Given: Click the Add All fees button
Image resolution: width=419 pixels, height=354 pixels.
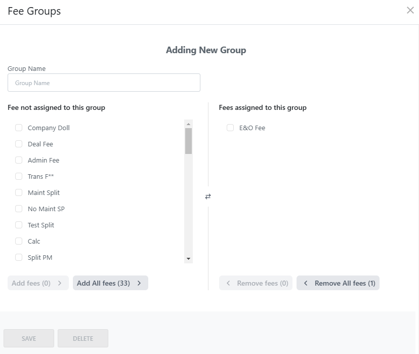Looking at the screenshot, I should (110, 283).
